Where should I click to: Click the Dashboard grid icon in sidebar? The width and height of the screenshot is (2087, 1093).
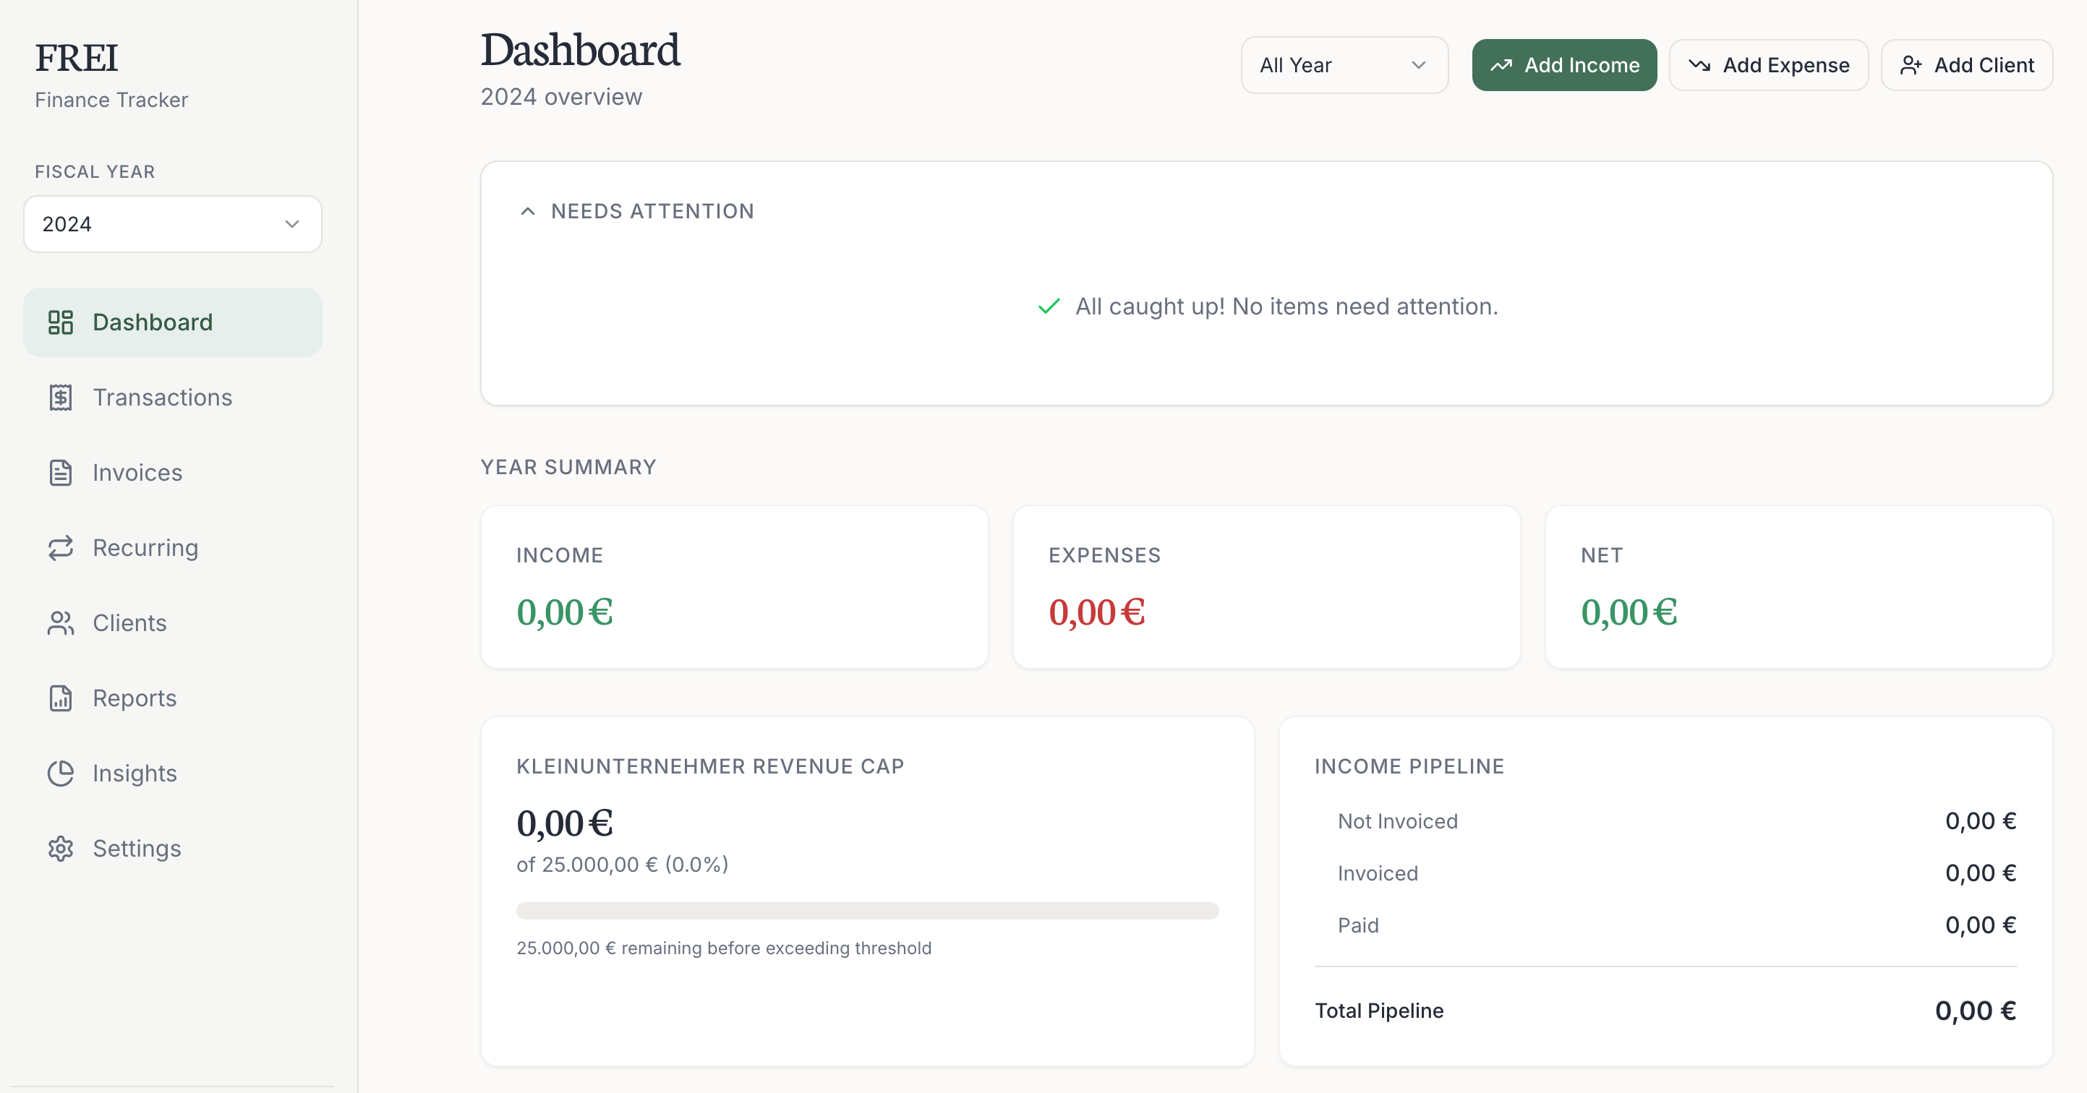(61, 322)
